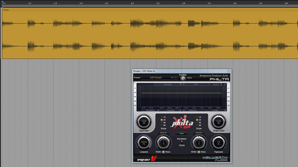Jump to ruler position 1.4
298x167 pixels.
(81, 3)
